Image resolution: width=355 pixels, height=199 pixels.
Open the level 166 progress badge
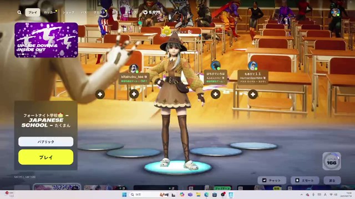pos(332,161)
